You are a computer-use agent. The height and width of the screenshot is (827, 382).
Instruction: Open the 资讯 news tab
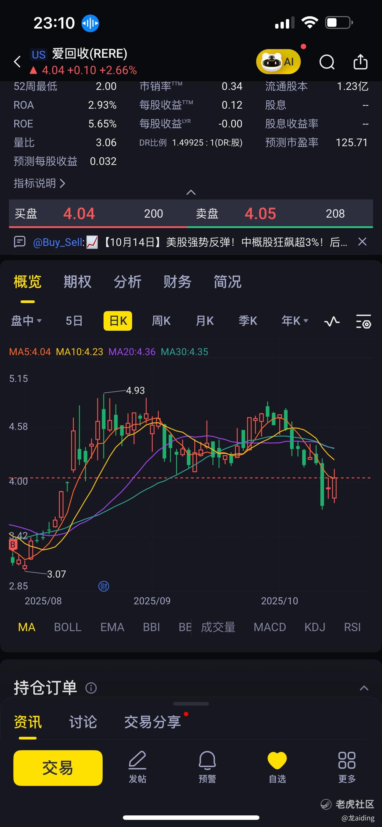tap(28, 722)
